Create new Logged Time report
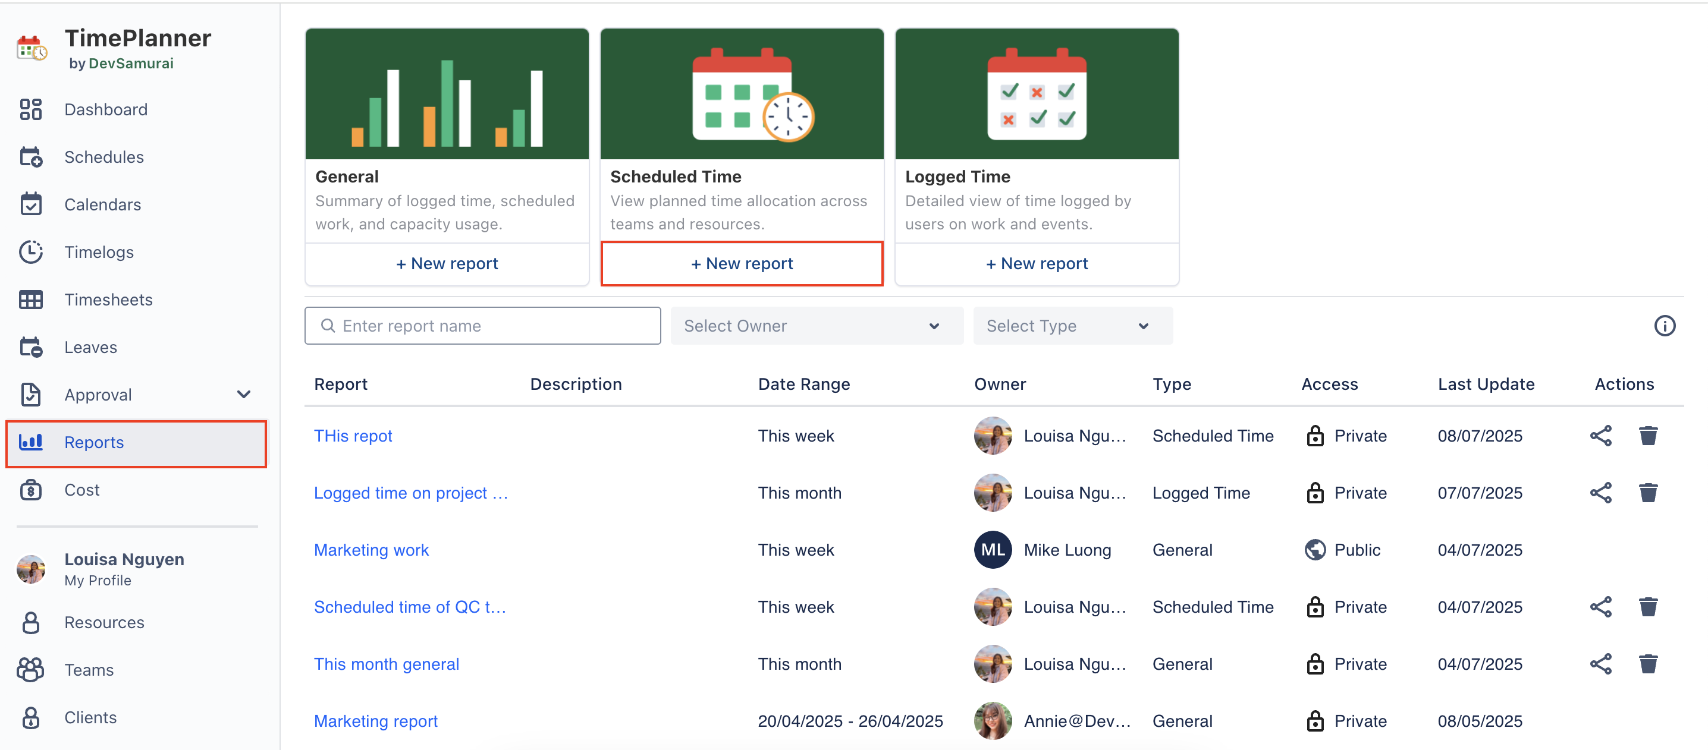Screen dimensions: 1708x750 tap(1037, 264)
